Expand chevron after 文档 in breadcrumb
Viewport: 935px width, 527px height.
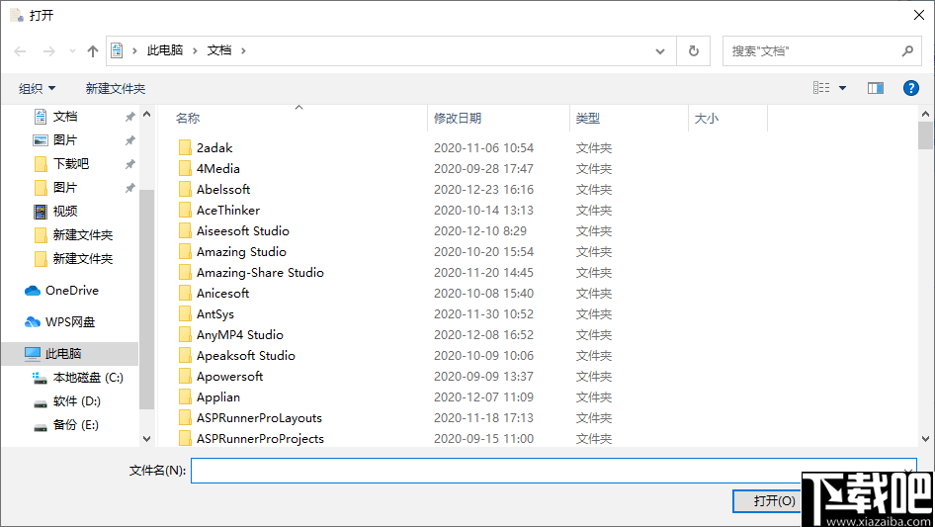(x=243, y=50)
